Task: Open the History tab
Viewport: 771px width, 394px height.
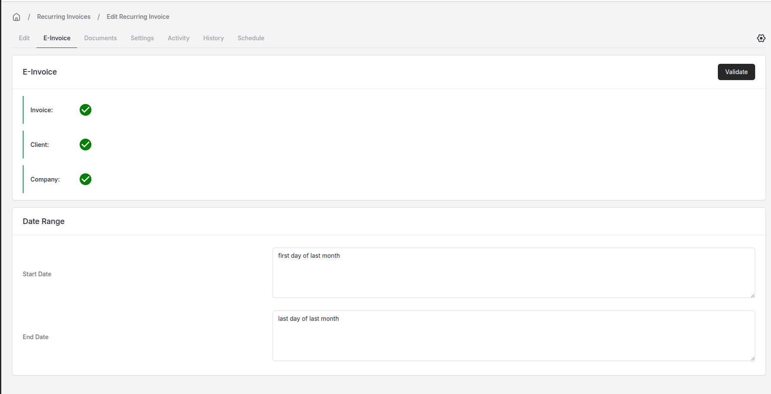Action: [213, 38]
